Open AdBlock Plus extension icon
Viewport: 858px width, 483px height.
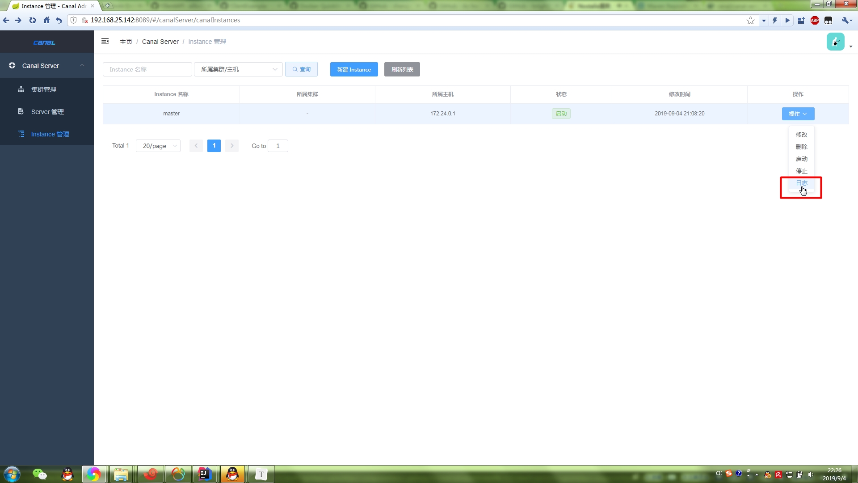click(x=815, y=20)
